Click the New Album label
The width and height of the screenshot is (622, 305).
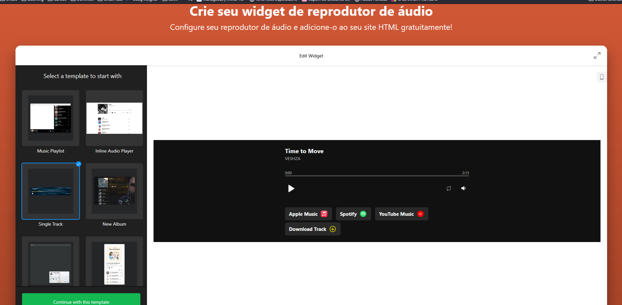(x=114, y=224)
